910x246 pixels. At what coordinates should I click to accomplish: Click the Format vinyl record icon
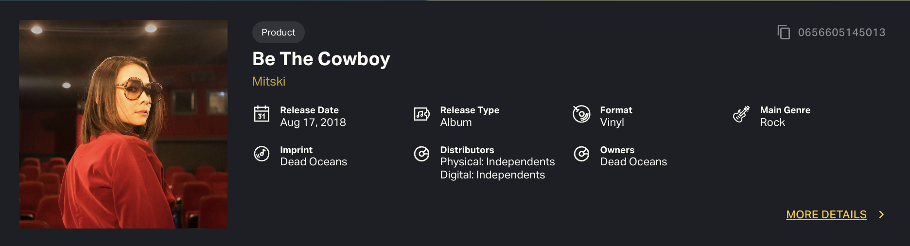pos(581,114)
